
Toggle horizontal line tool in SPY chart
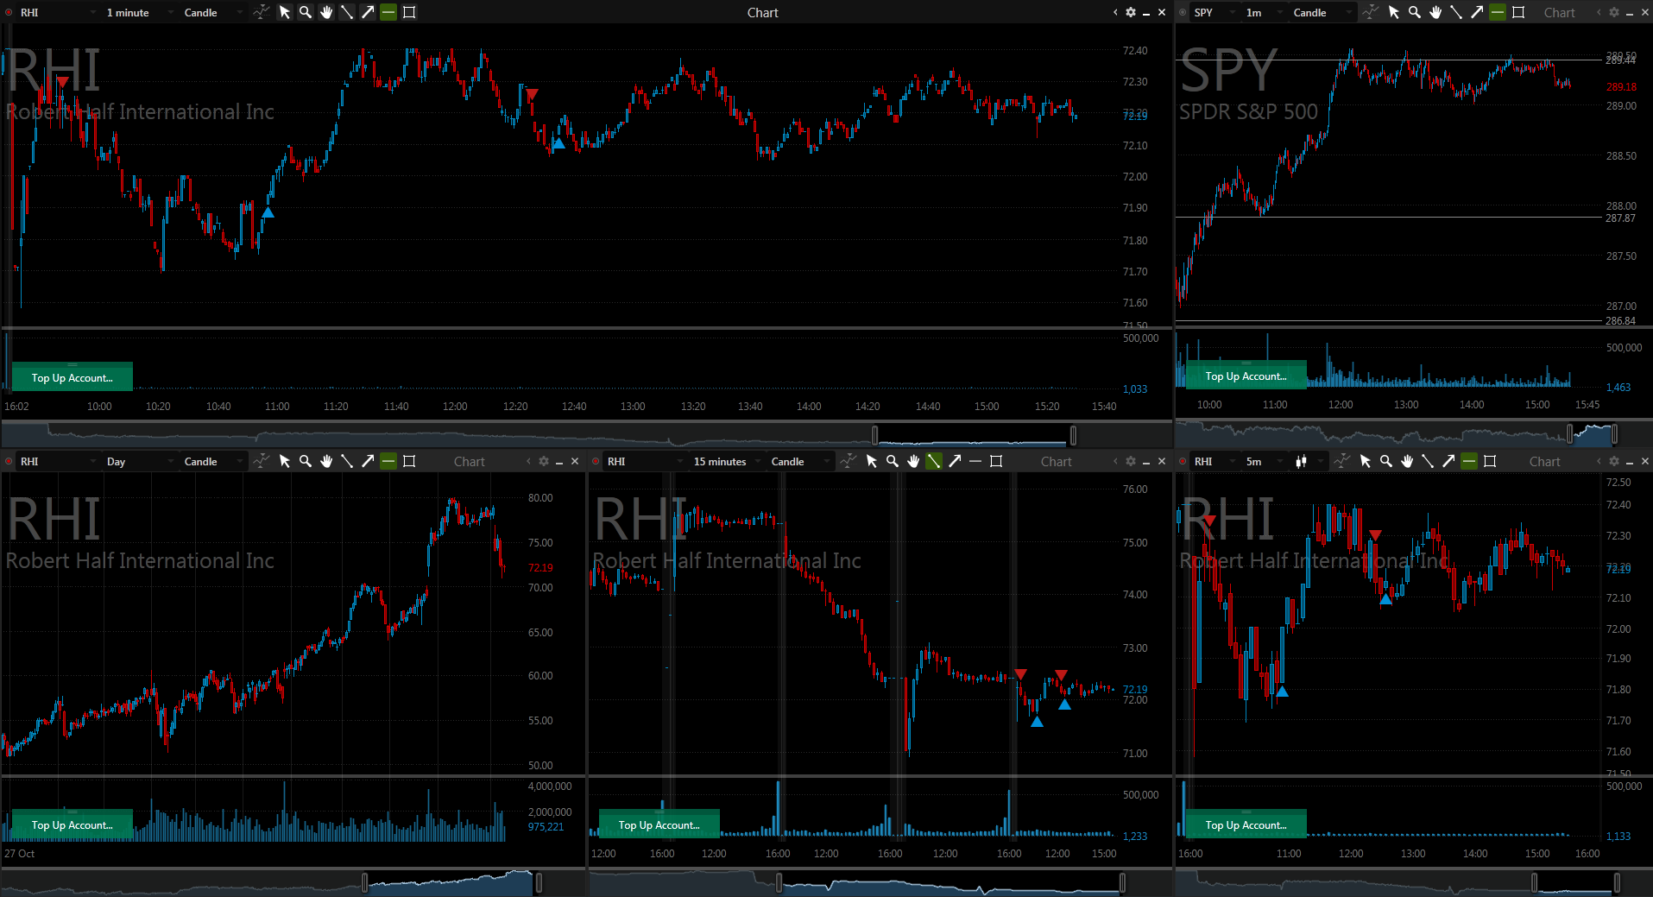(1498, 12)
